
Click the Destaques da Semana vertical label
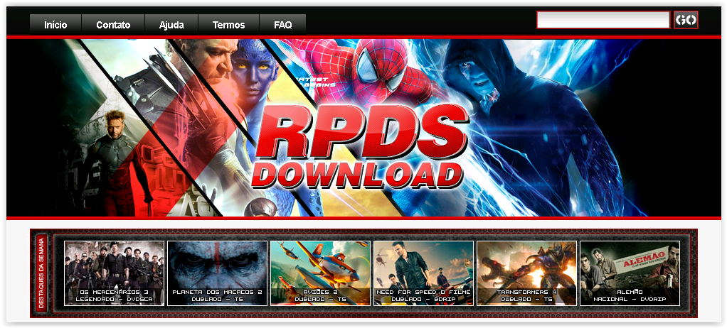click(42, 273)
